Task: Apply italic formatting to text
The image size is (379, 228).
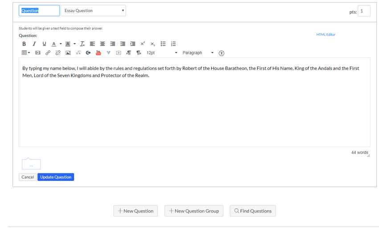Action: pyautogui.click(x=34, y=44)
